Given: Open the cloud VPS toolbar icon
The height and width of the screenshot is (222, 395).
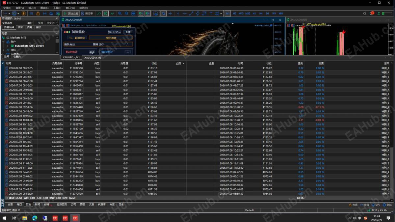Looking at the screenshot, I should click(x=51, y=14).
